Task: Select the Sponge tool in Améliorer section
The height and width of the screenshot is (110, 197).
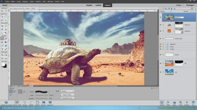Action: (x=6, y=33)
